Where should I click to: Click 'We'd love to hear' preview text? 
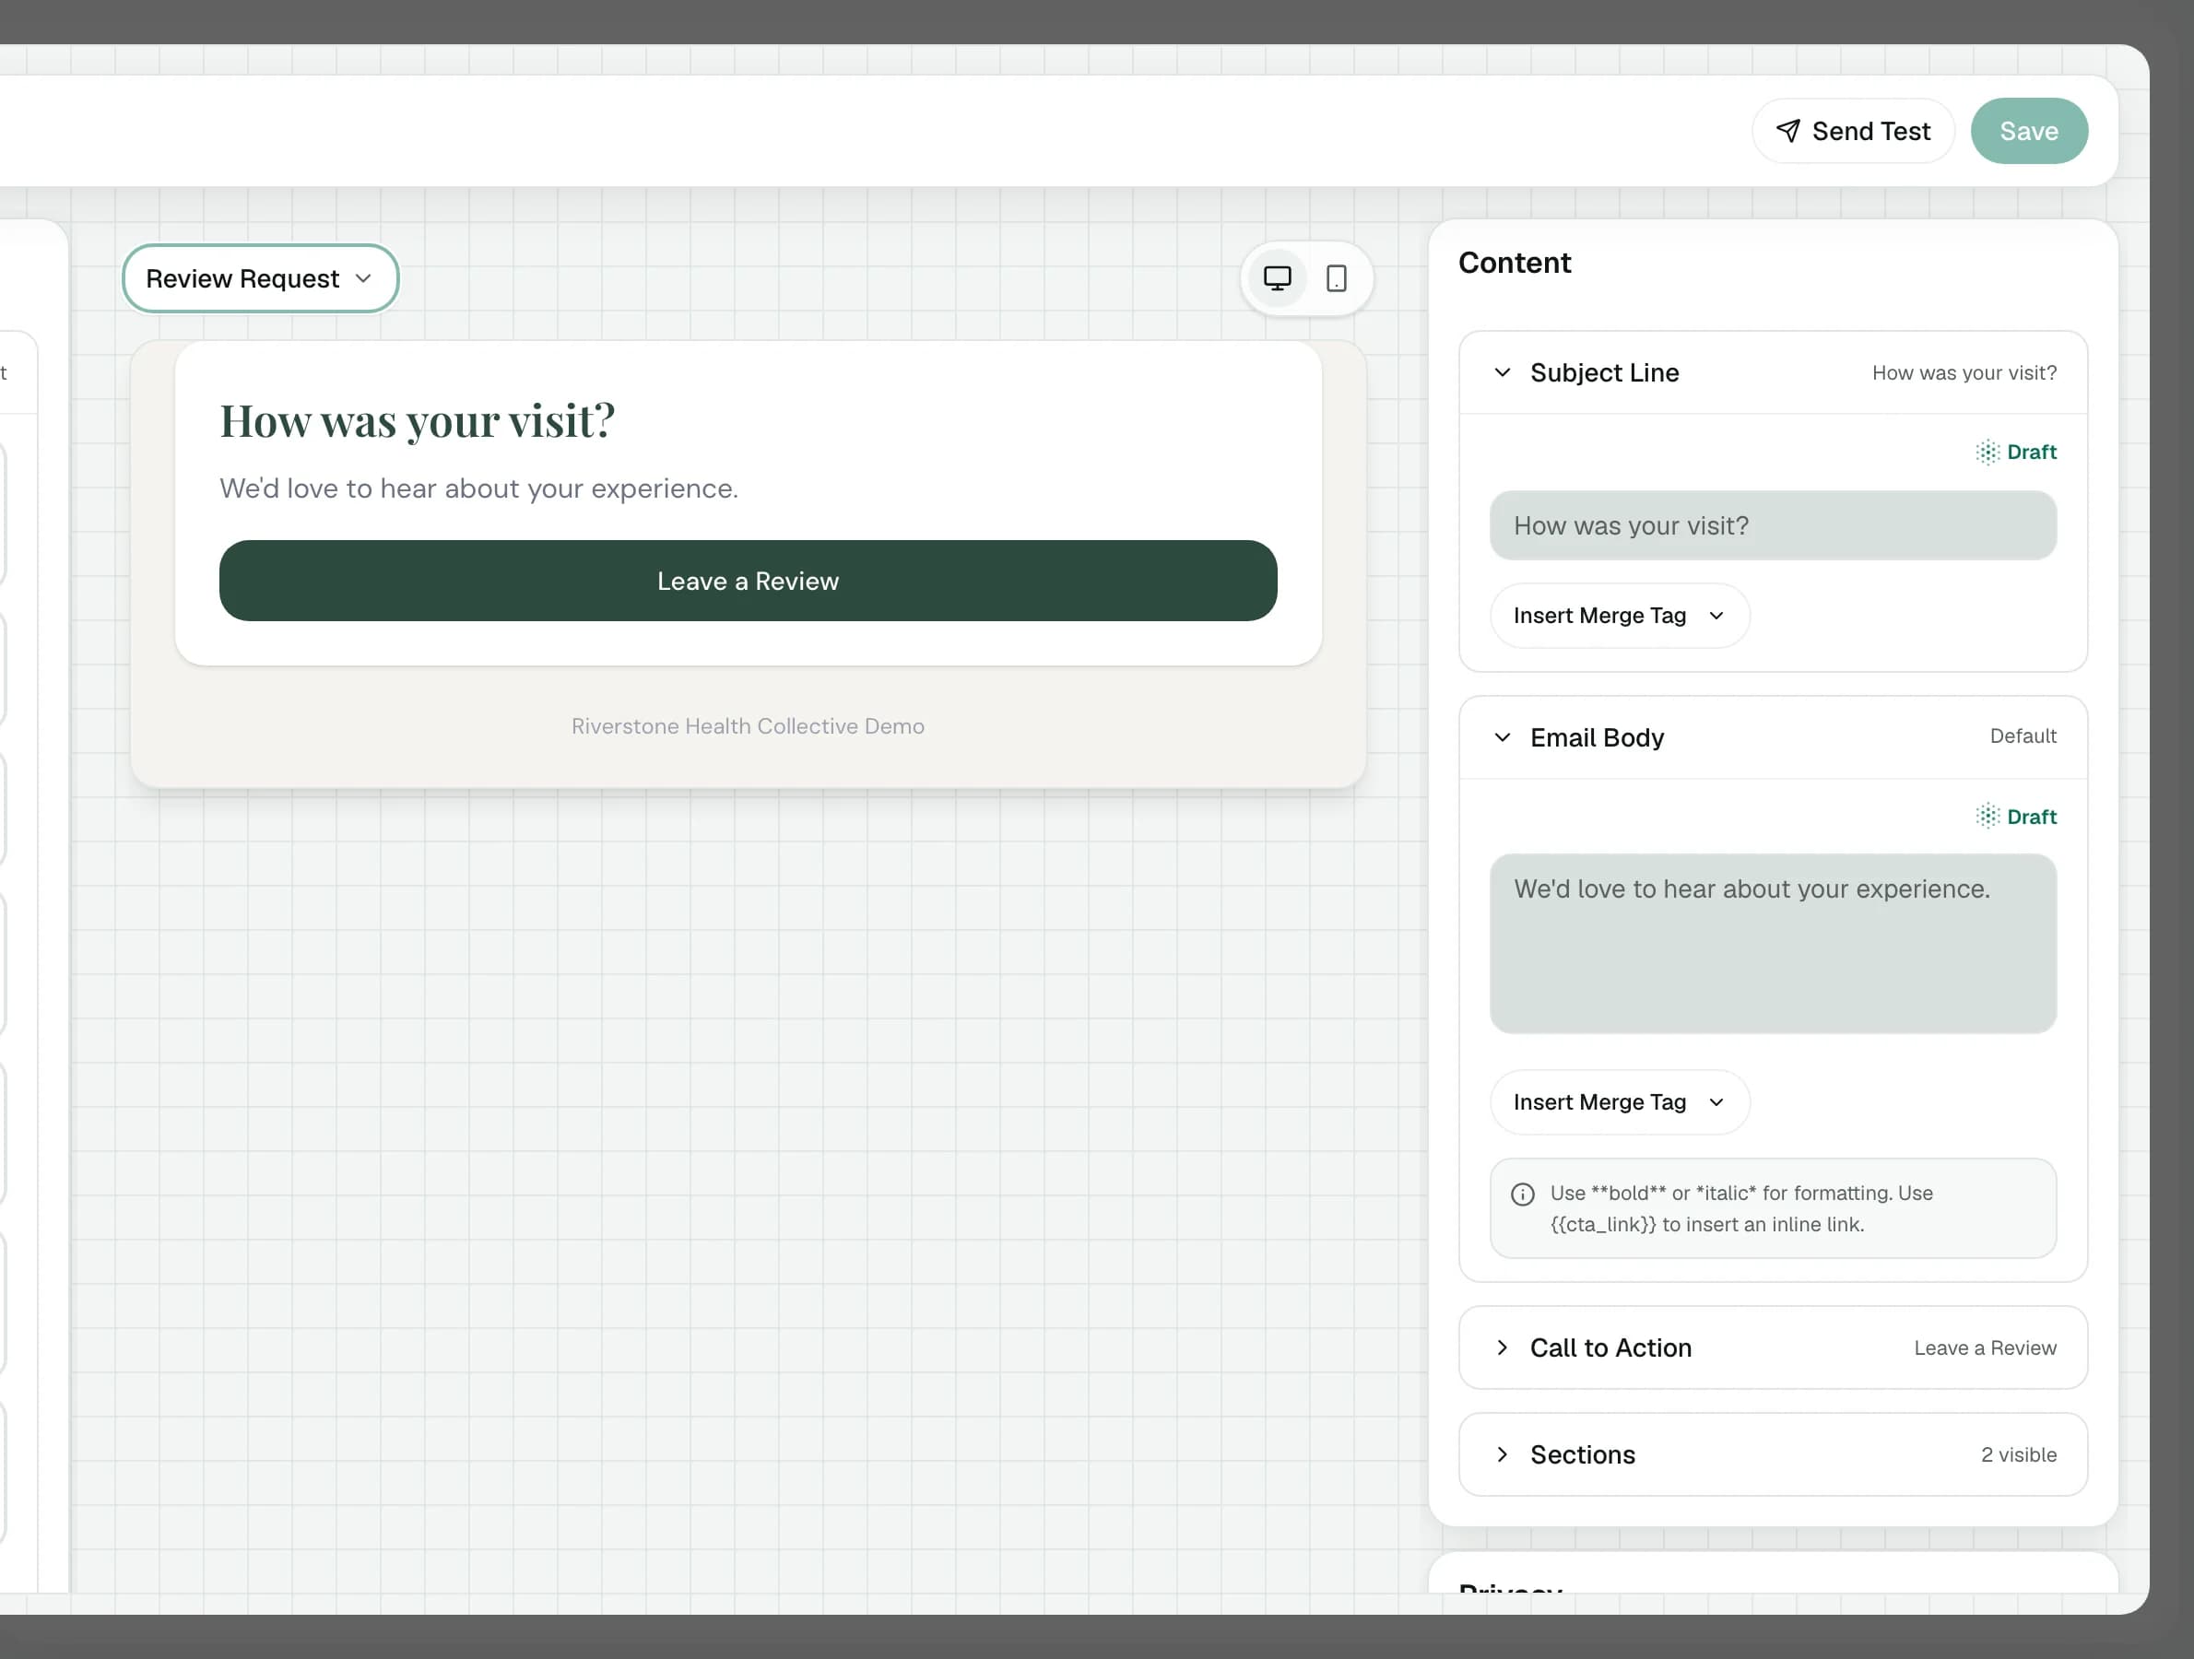479,488
